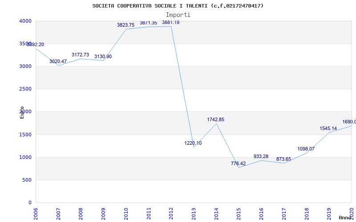Select data label 776.42
The height and width of the screenshot is (222, 356).
click(x=239, y=163)
